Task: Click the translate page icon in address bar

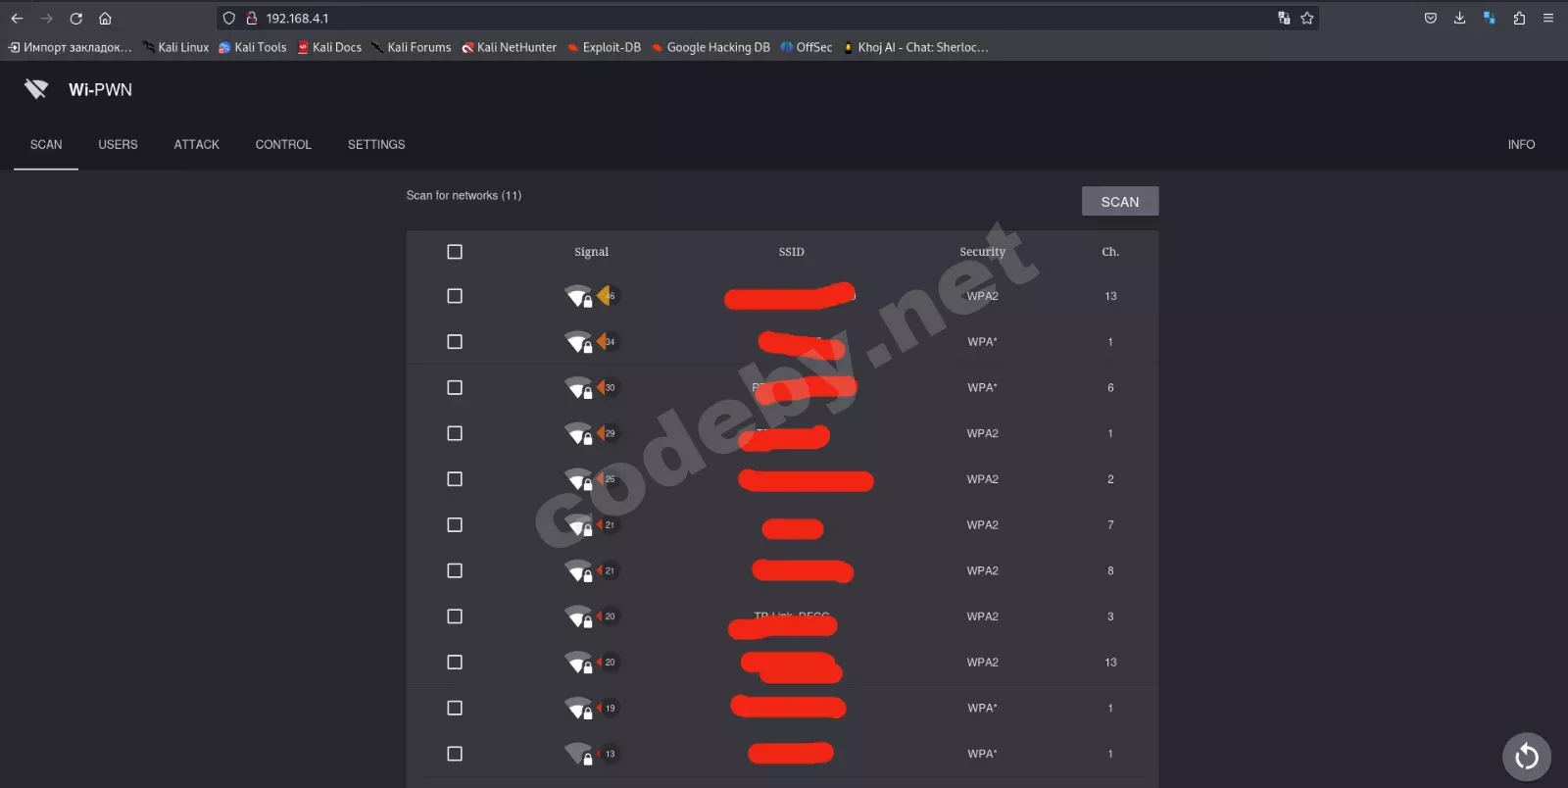Action: pos(1284,19)
